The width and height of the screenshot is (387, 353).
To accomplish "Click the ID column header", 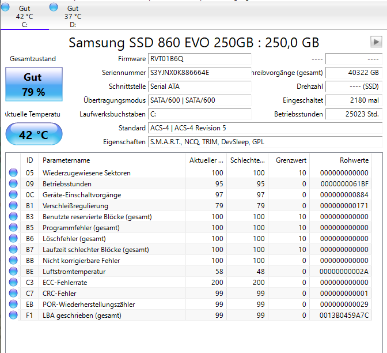I will 29,160.
